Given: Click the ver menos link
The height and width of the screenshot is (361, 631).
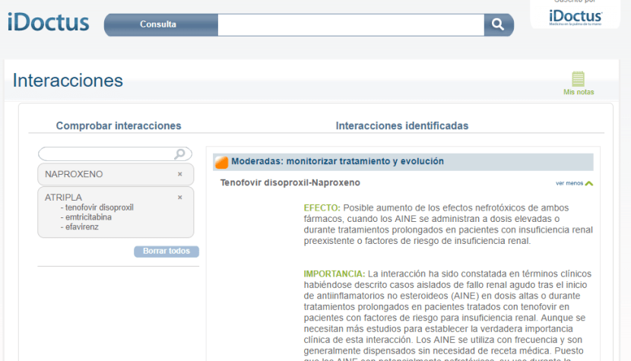Looking at the screenshot, I should click(569, 183).
